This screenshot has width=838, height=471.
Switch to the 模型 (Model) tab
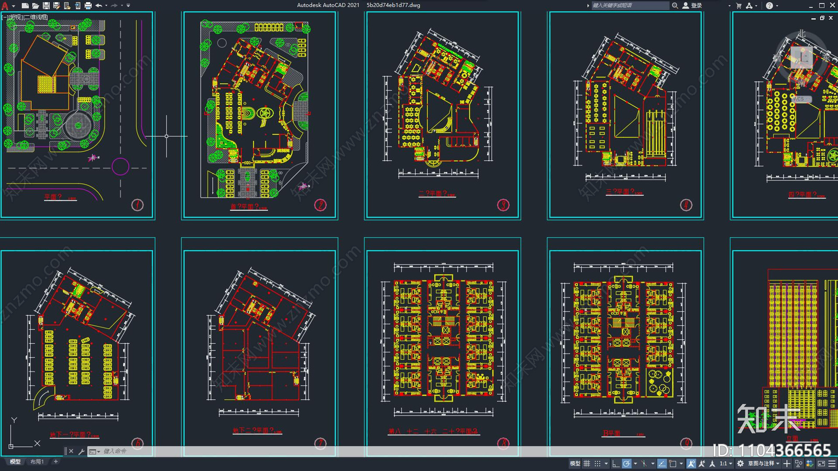15,462
